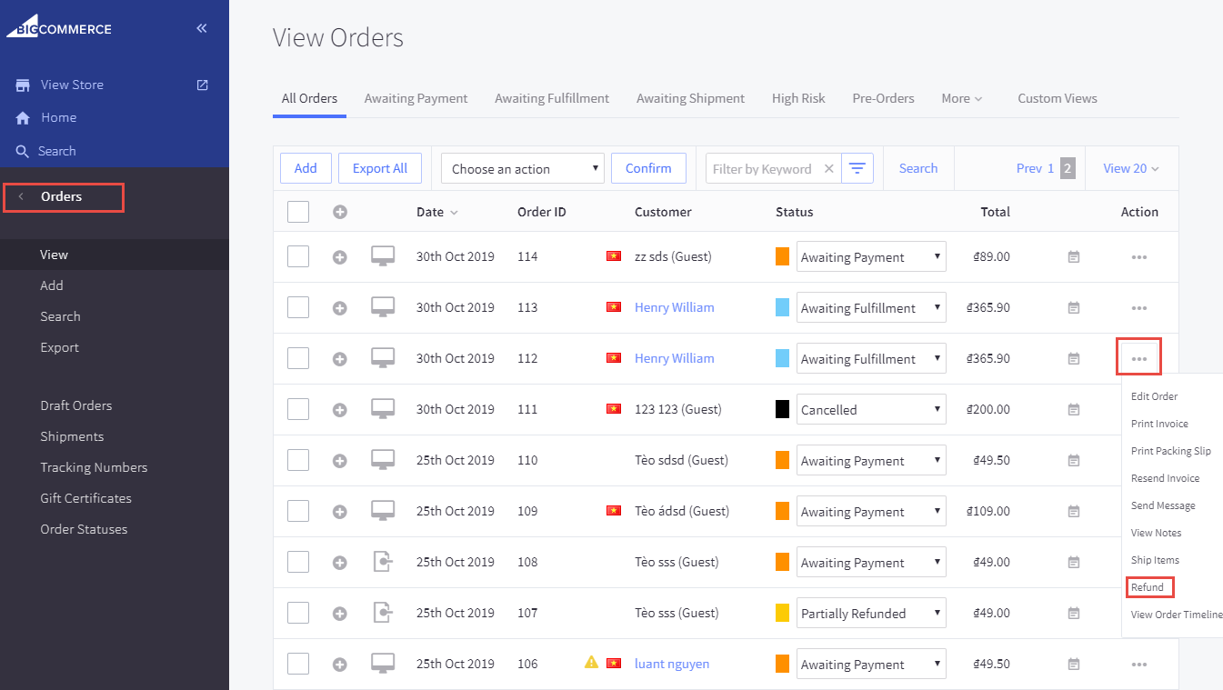Clear keyword filter with X icon
1223x690 pixels.
click(x=828, y=168)
